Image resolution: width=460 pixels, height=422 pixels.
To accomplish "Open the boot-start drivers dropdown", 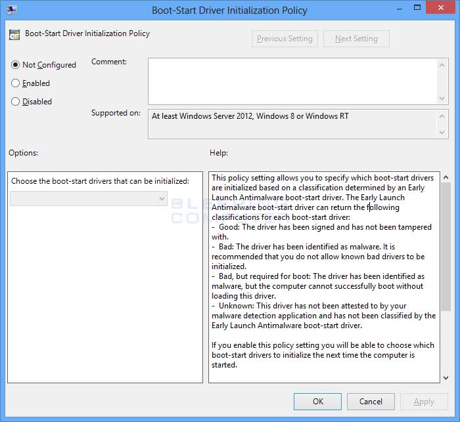I will [89, 198].
